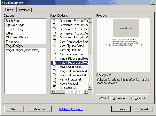The width and height of the screenshot is (156, 116).
Task: Click the page icon beside Data: Figures Detail
Action: (x=54, y=46)
